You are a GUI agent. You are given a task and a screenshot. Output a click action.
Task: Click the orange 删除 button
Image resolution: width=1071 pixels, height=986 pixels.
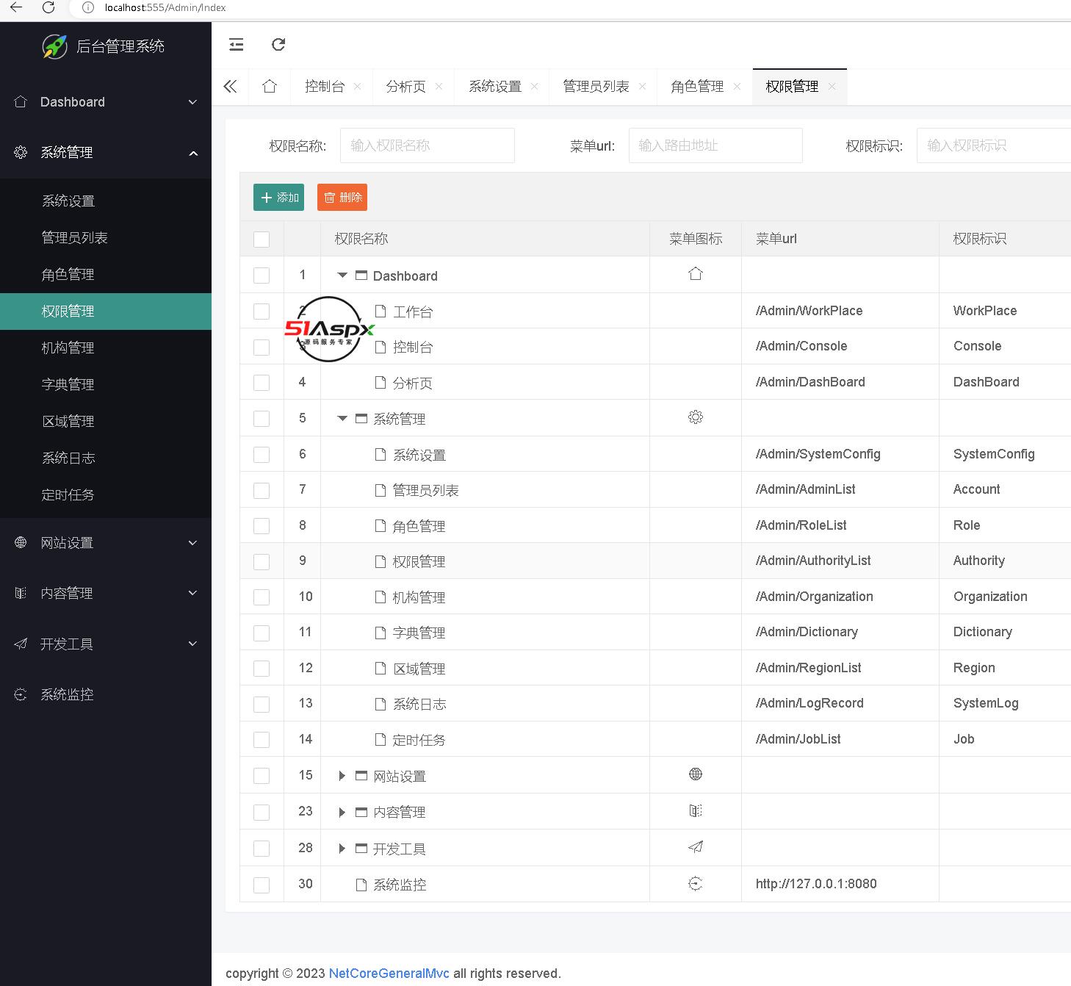tap(342, 197)
